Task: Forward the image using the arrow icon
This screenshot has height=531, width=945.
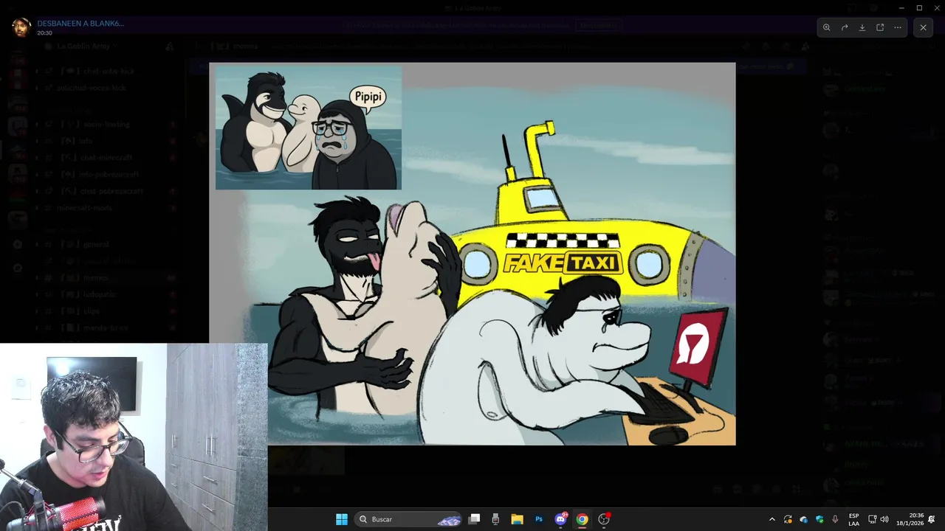Action: (845, 27)
